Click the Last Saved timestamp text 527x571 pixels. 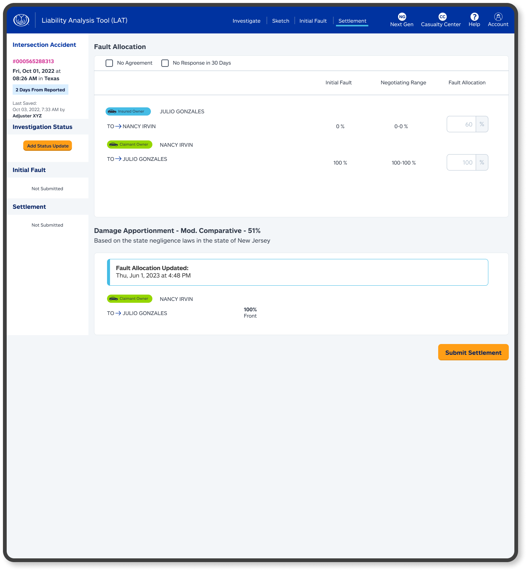click(x=39, y=109)
